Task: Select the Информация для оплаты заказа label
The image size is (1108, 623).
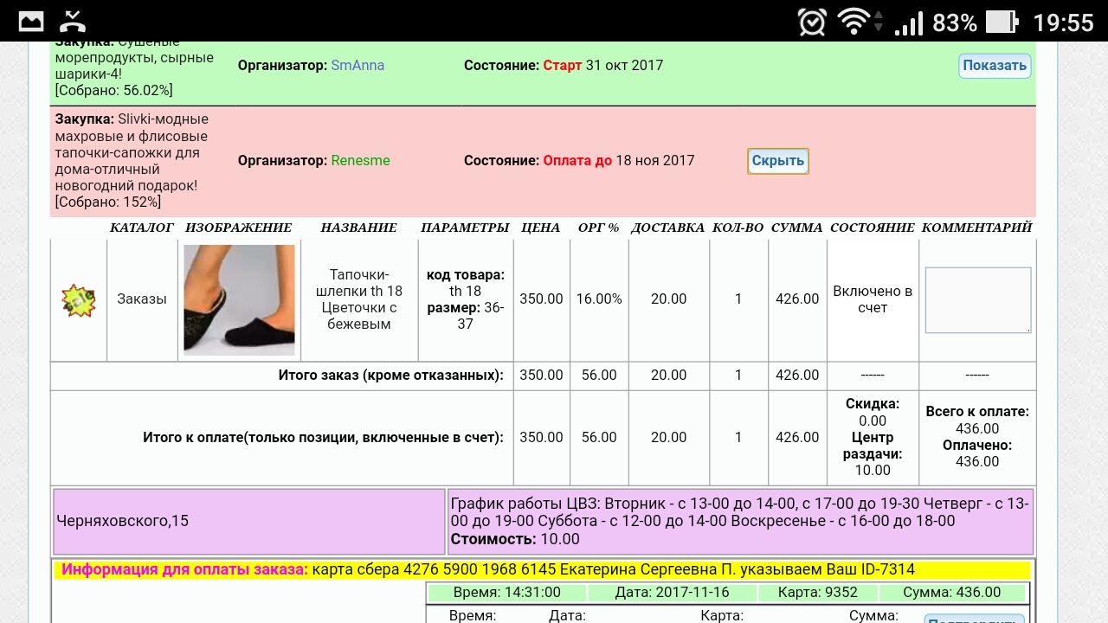Action: point(184,570)
